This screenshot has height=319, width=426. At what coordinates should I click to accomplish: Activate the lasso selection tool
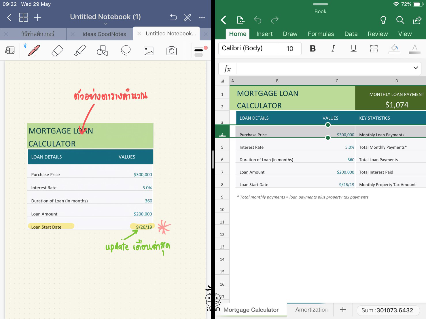(x=126, y=51)
